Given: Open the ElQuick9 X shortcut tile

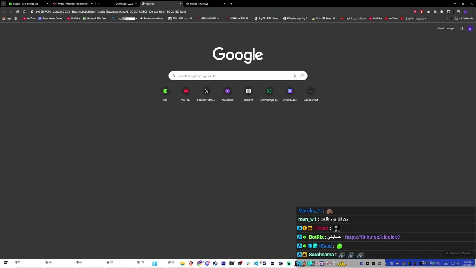Looking at the screenshot, I should click(207, 94).
